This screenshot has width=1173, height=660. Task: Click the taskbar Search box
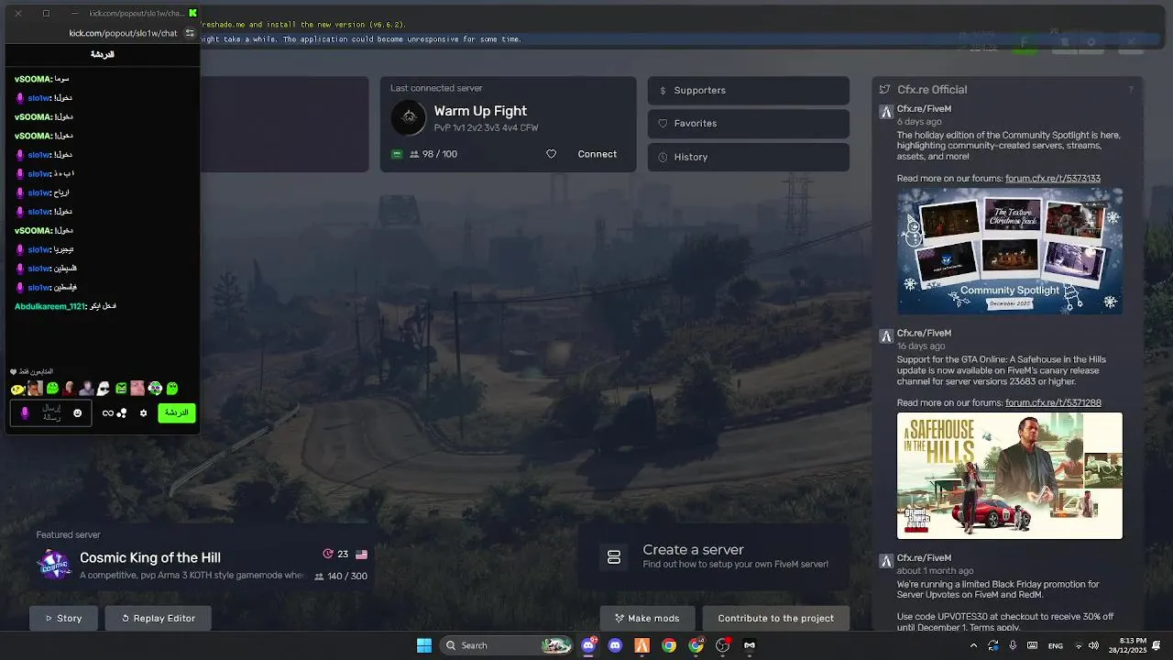(x=506, y=645)
